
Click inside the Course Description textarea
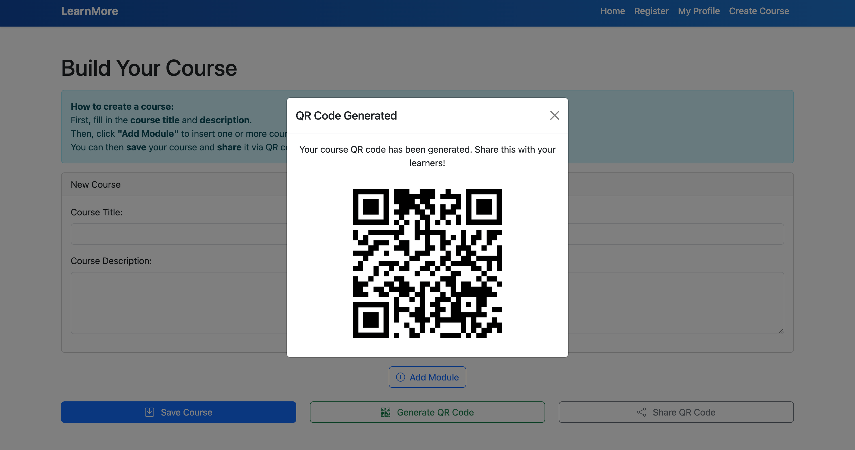click(x=179, y=303)
